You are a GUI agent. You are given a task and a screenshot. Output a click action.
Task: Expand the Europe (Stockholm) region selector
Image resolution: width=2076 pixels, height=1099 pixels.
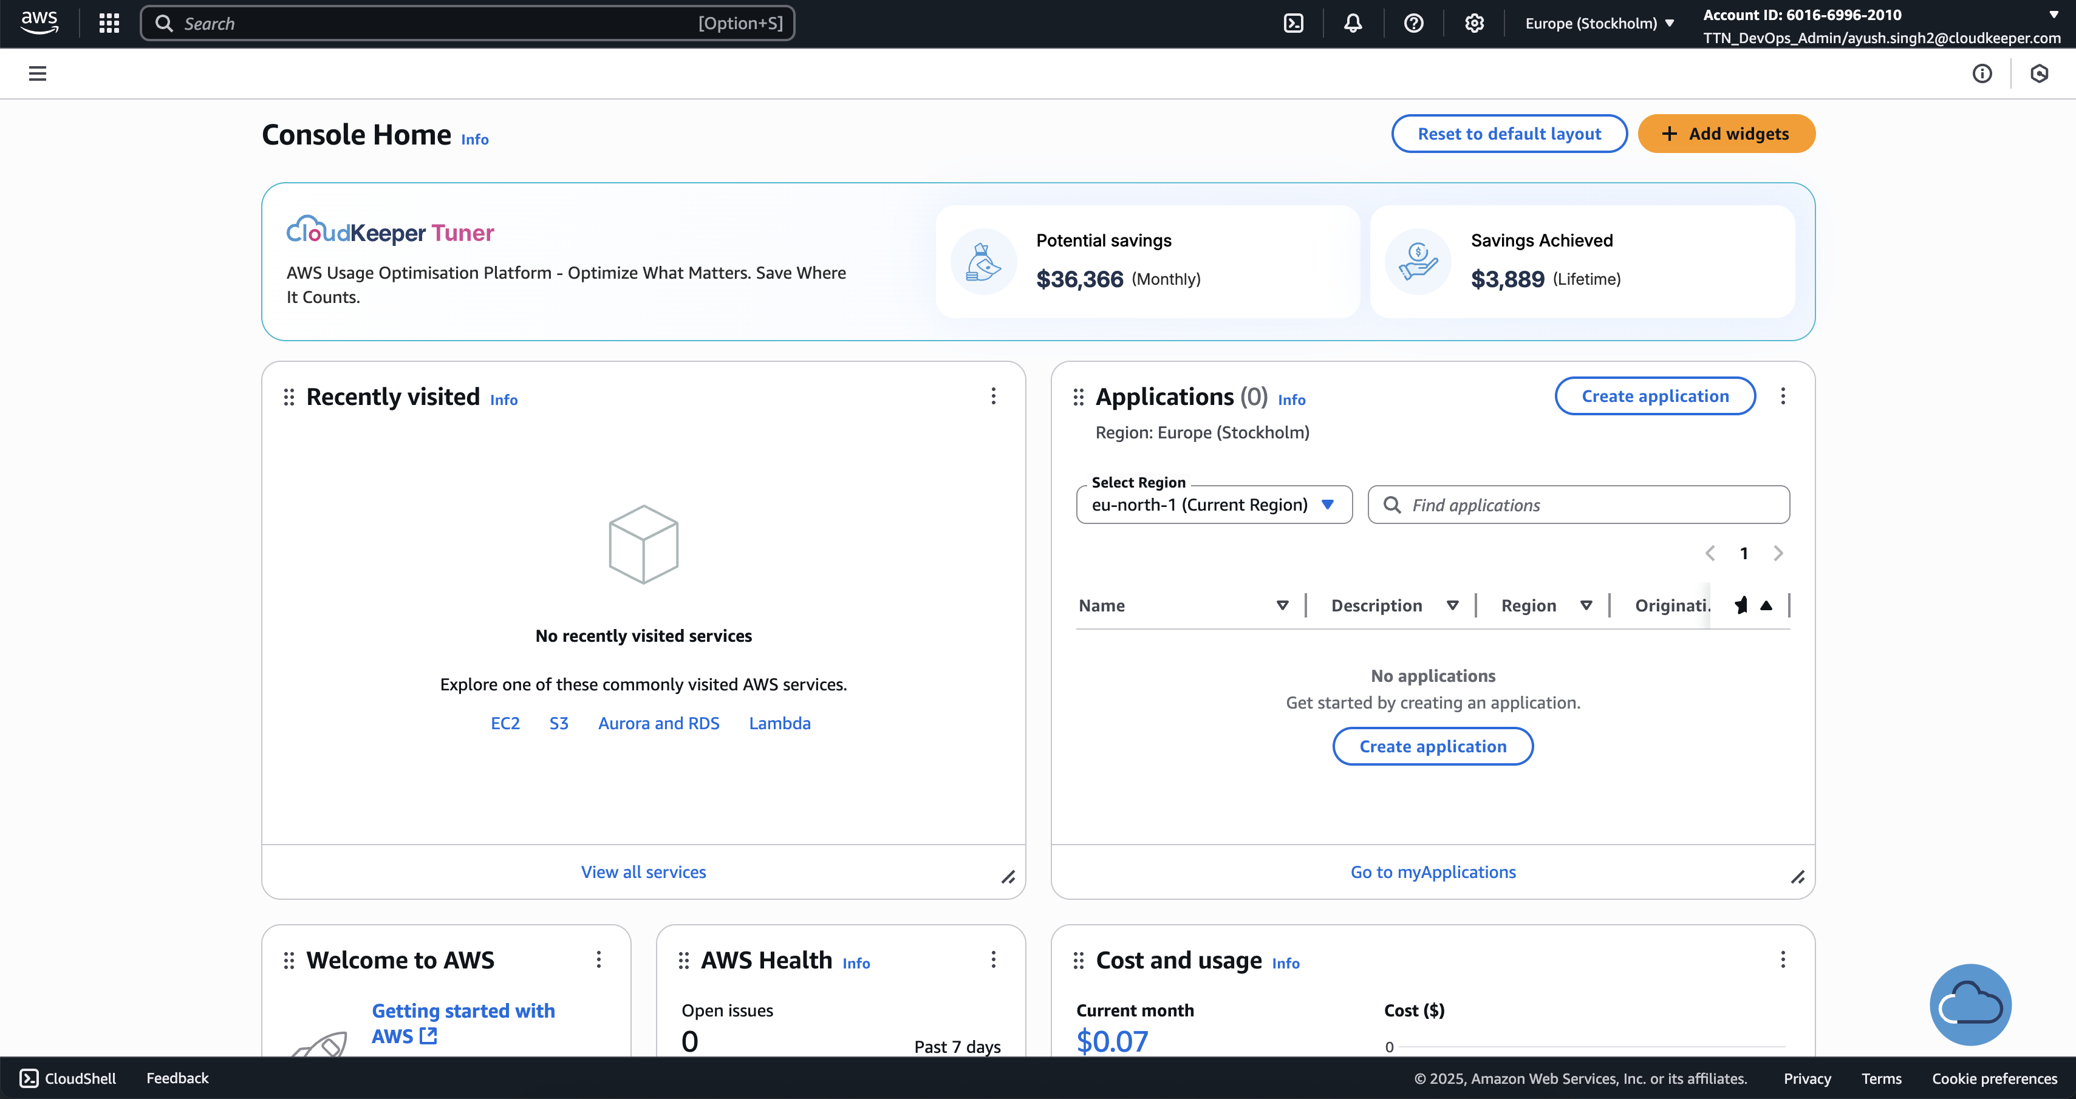tap(1599, 23)
